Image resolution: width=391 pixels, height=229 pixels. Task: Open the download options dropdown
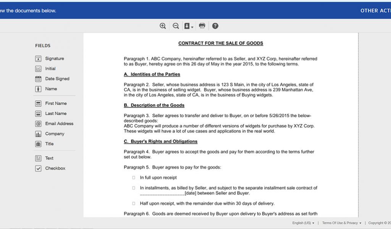(189, 26)
